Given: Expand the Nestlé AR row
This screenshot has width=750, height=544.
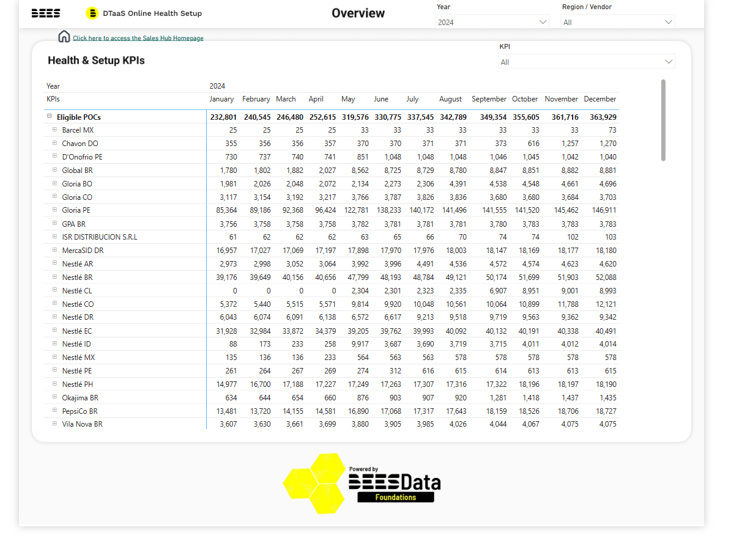Looking at the screenshot, I should [54, 263].
